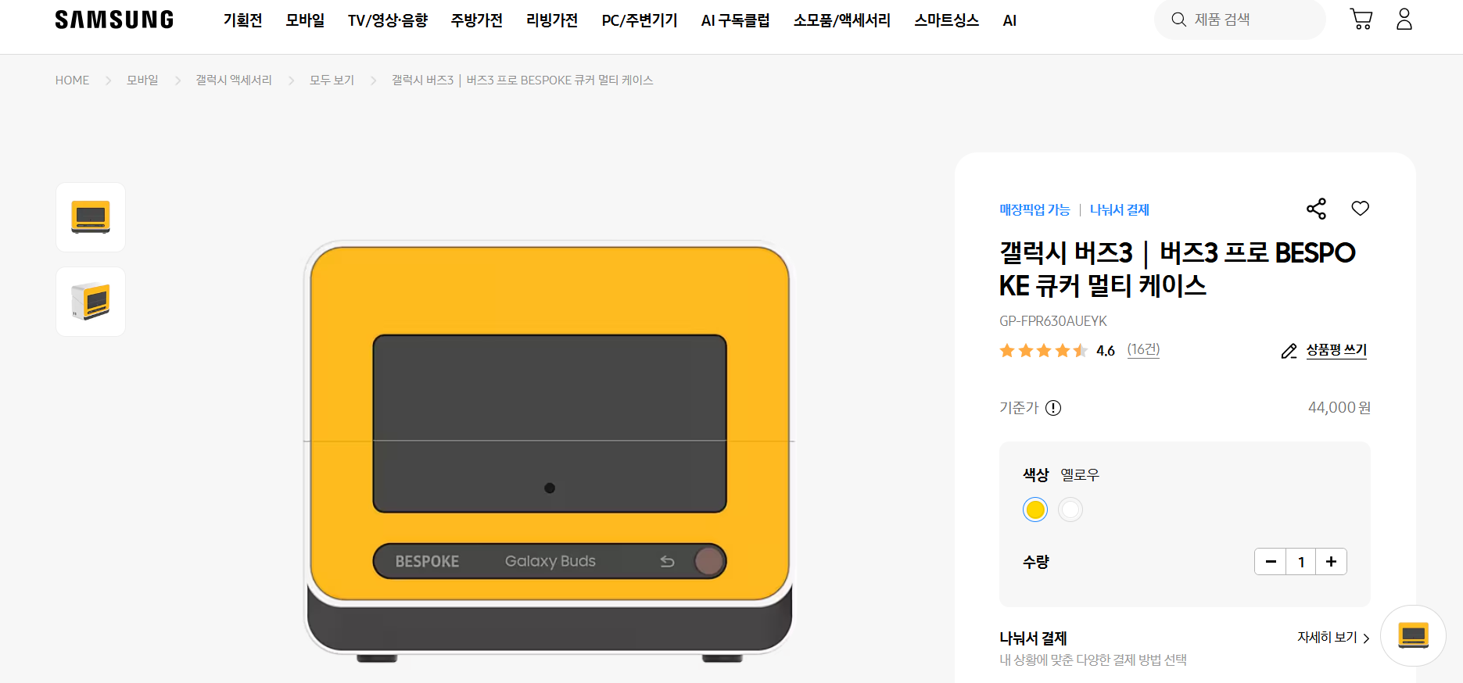
Task: Click the 제품 검색 search field
Action: tap(1240, 20)
